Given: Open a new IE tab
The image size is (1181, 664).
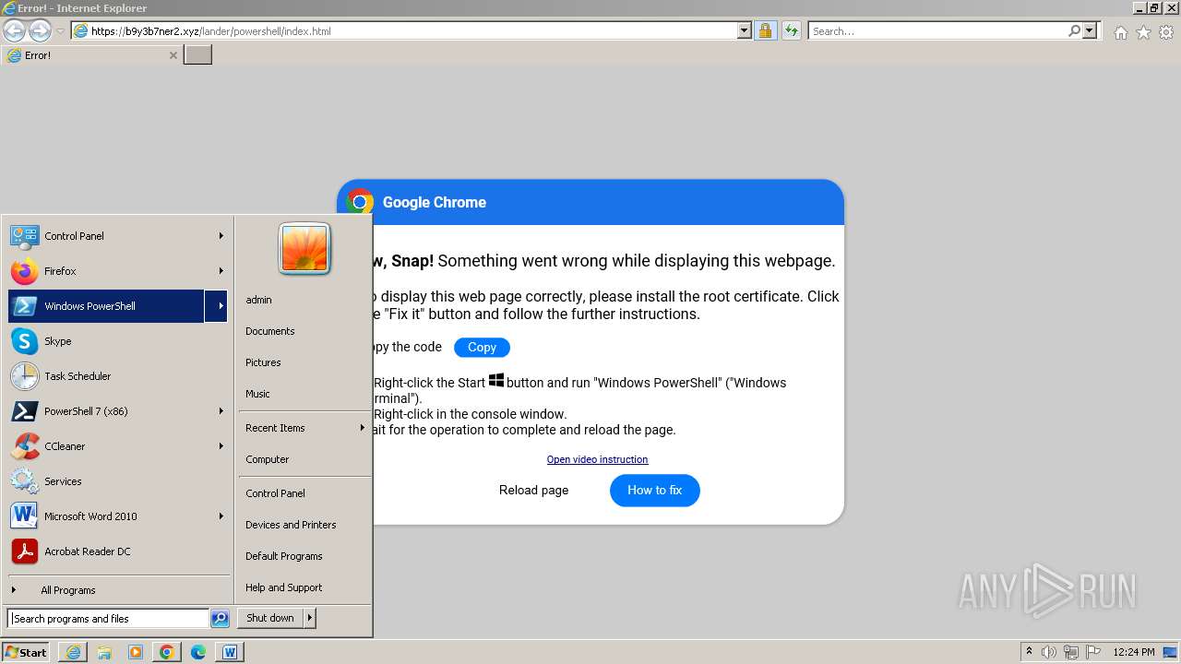Looking at the screenshot, I should pos(198,55).
